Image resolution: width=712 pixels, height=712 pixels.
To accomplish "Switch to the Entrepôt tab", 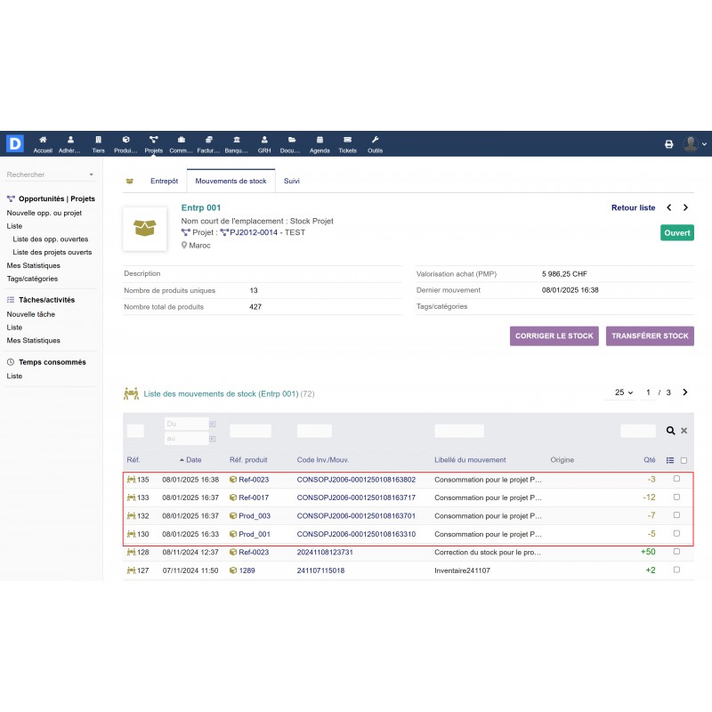I will (x=164, y=181).
